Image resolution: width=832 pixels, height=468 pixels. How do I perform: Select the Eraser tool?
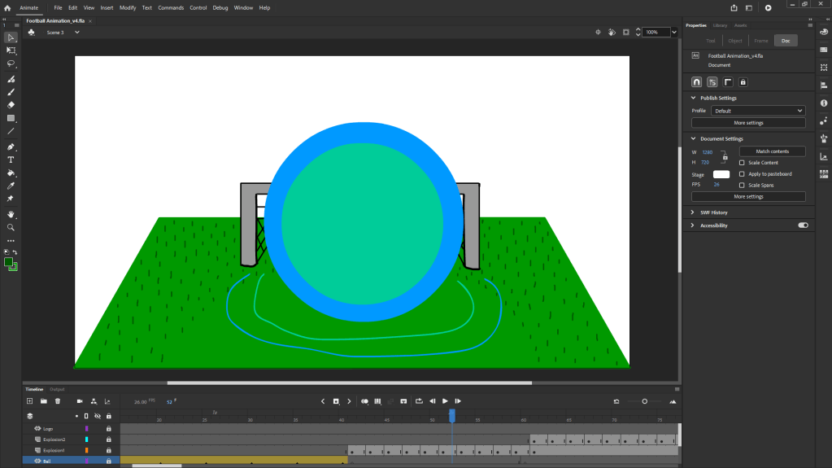coord(11,105)
